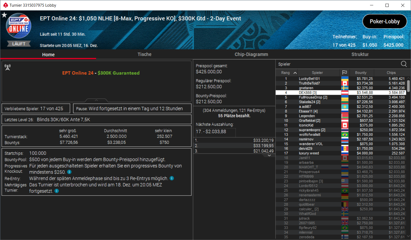This screenshot has height=240, width=411.
Task: Click wolfofwallstt's Brazil flag
Action: tap(345, 135)
